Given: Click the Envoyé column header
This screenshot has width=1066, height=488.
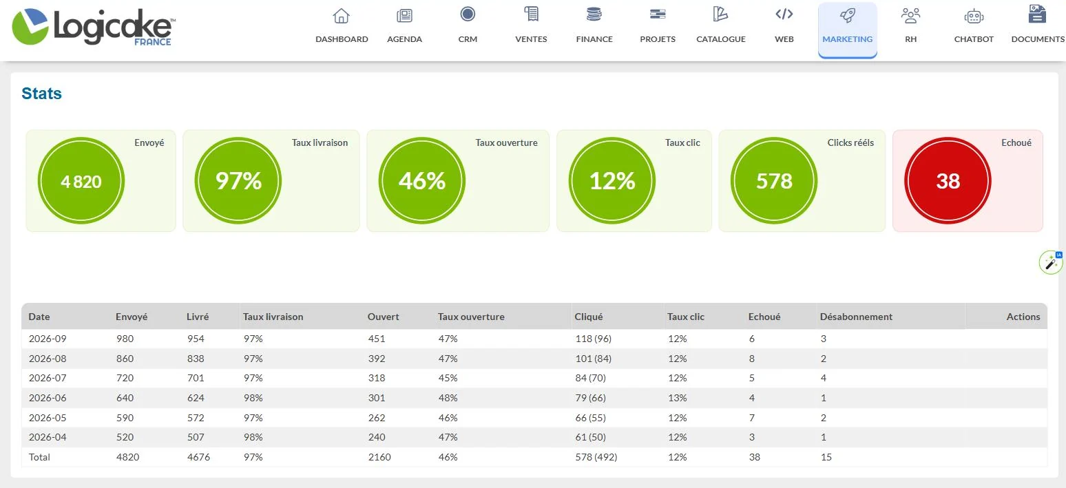Looking at the screenshot, I should click(x=132, y=317).
